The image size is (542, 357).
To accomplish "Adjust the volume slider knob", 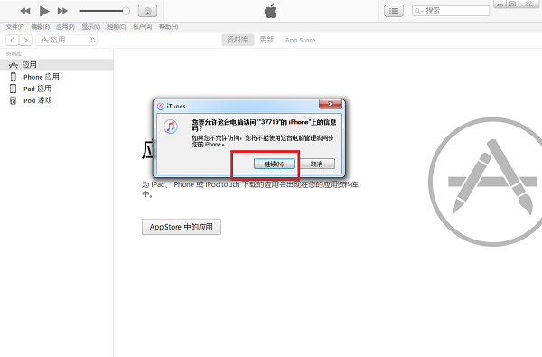I will click(126, 11).
